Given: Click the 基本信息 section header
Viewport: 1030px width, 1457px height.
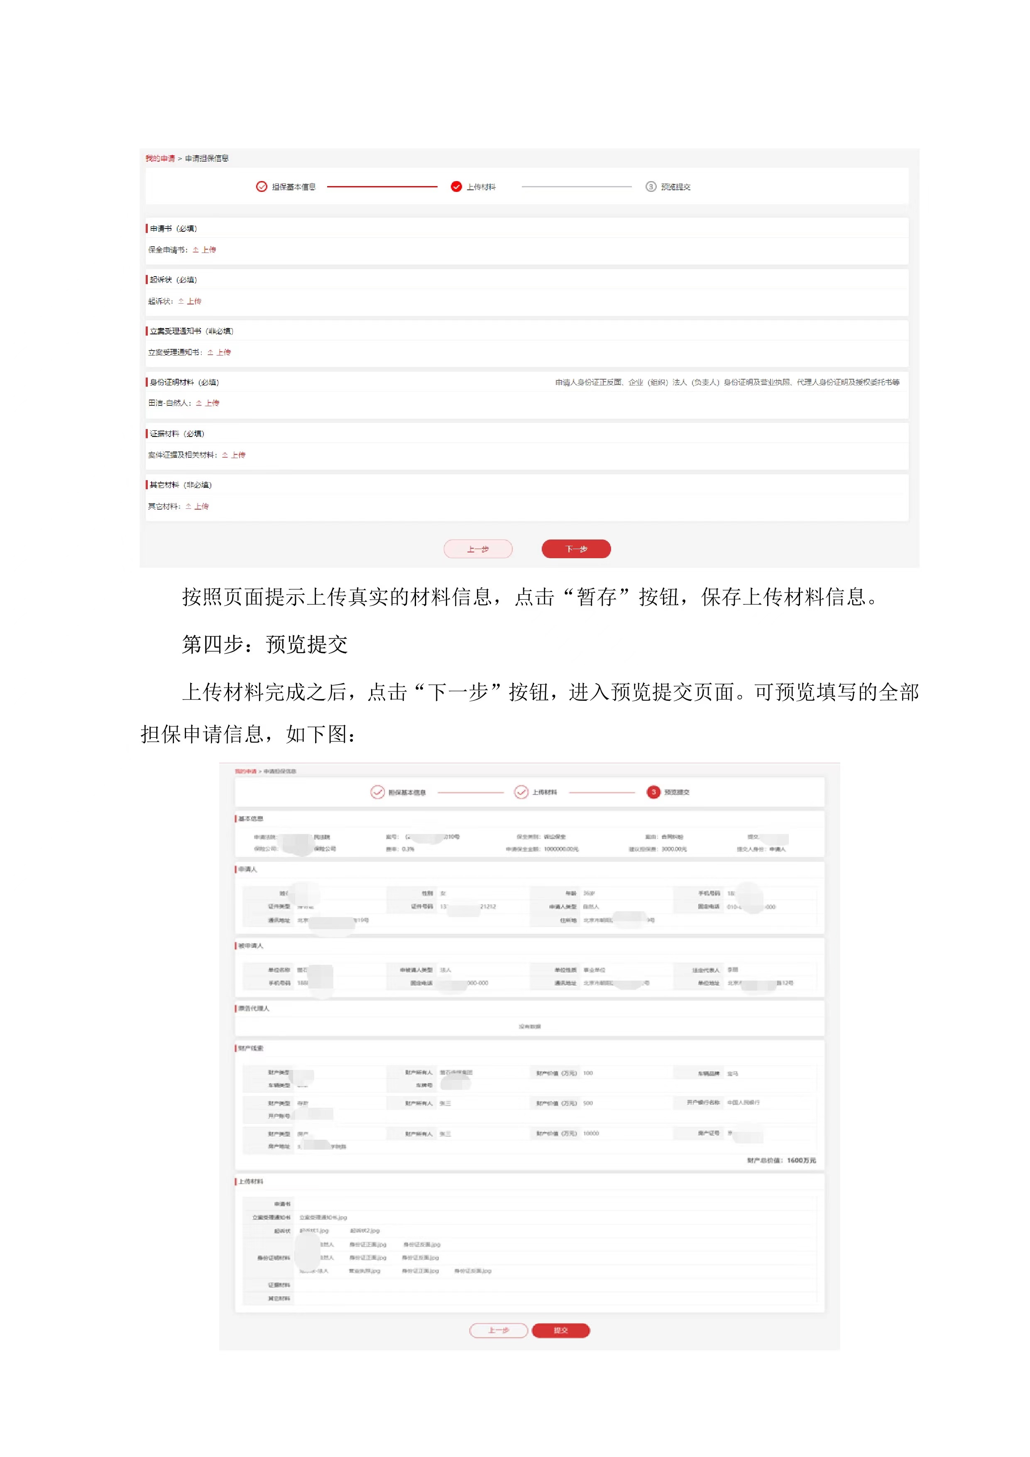Looking at the screenshot, I should 250,819.
